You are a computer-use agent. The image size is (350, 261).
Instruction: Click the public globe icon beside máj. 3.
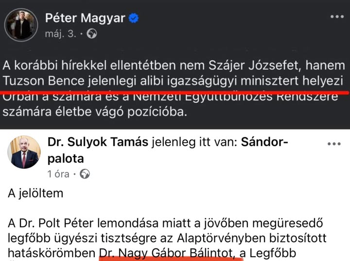(91, 34)
